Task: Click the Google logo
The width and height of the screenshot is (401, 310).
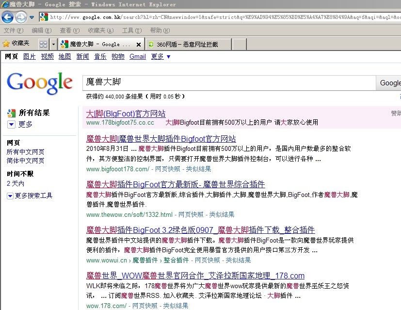Action: [x=40, y=83]
